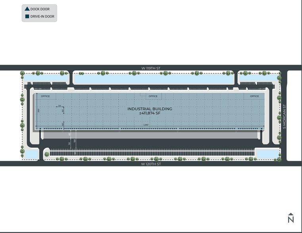Select the left OFFICE area label
The width and height of the screenshot is (302, 233).
pyautogui.click(x=45, y=96)
